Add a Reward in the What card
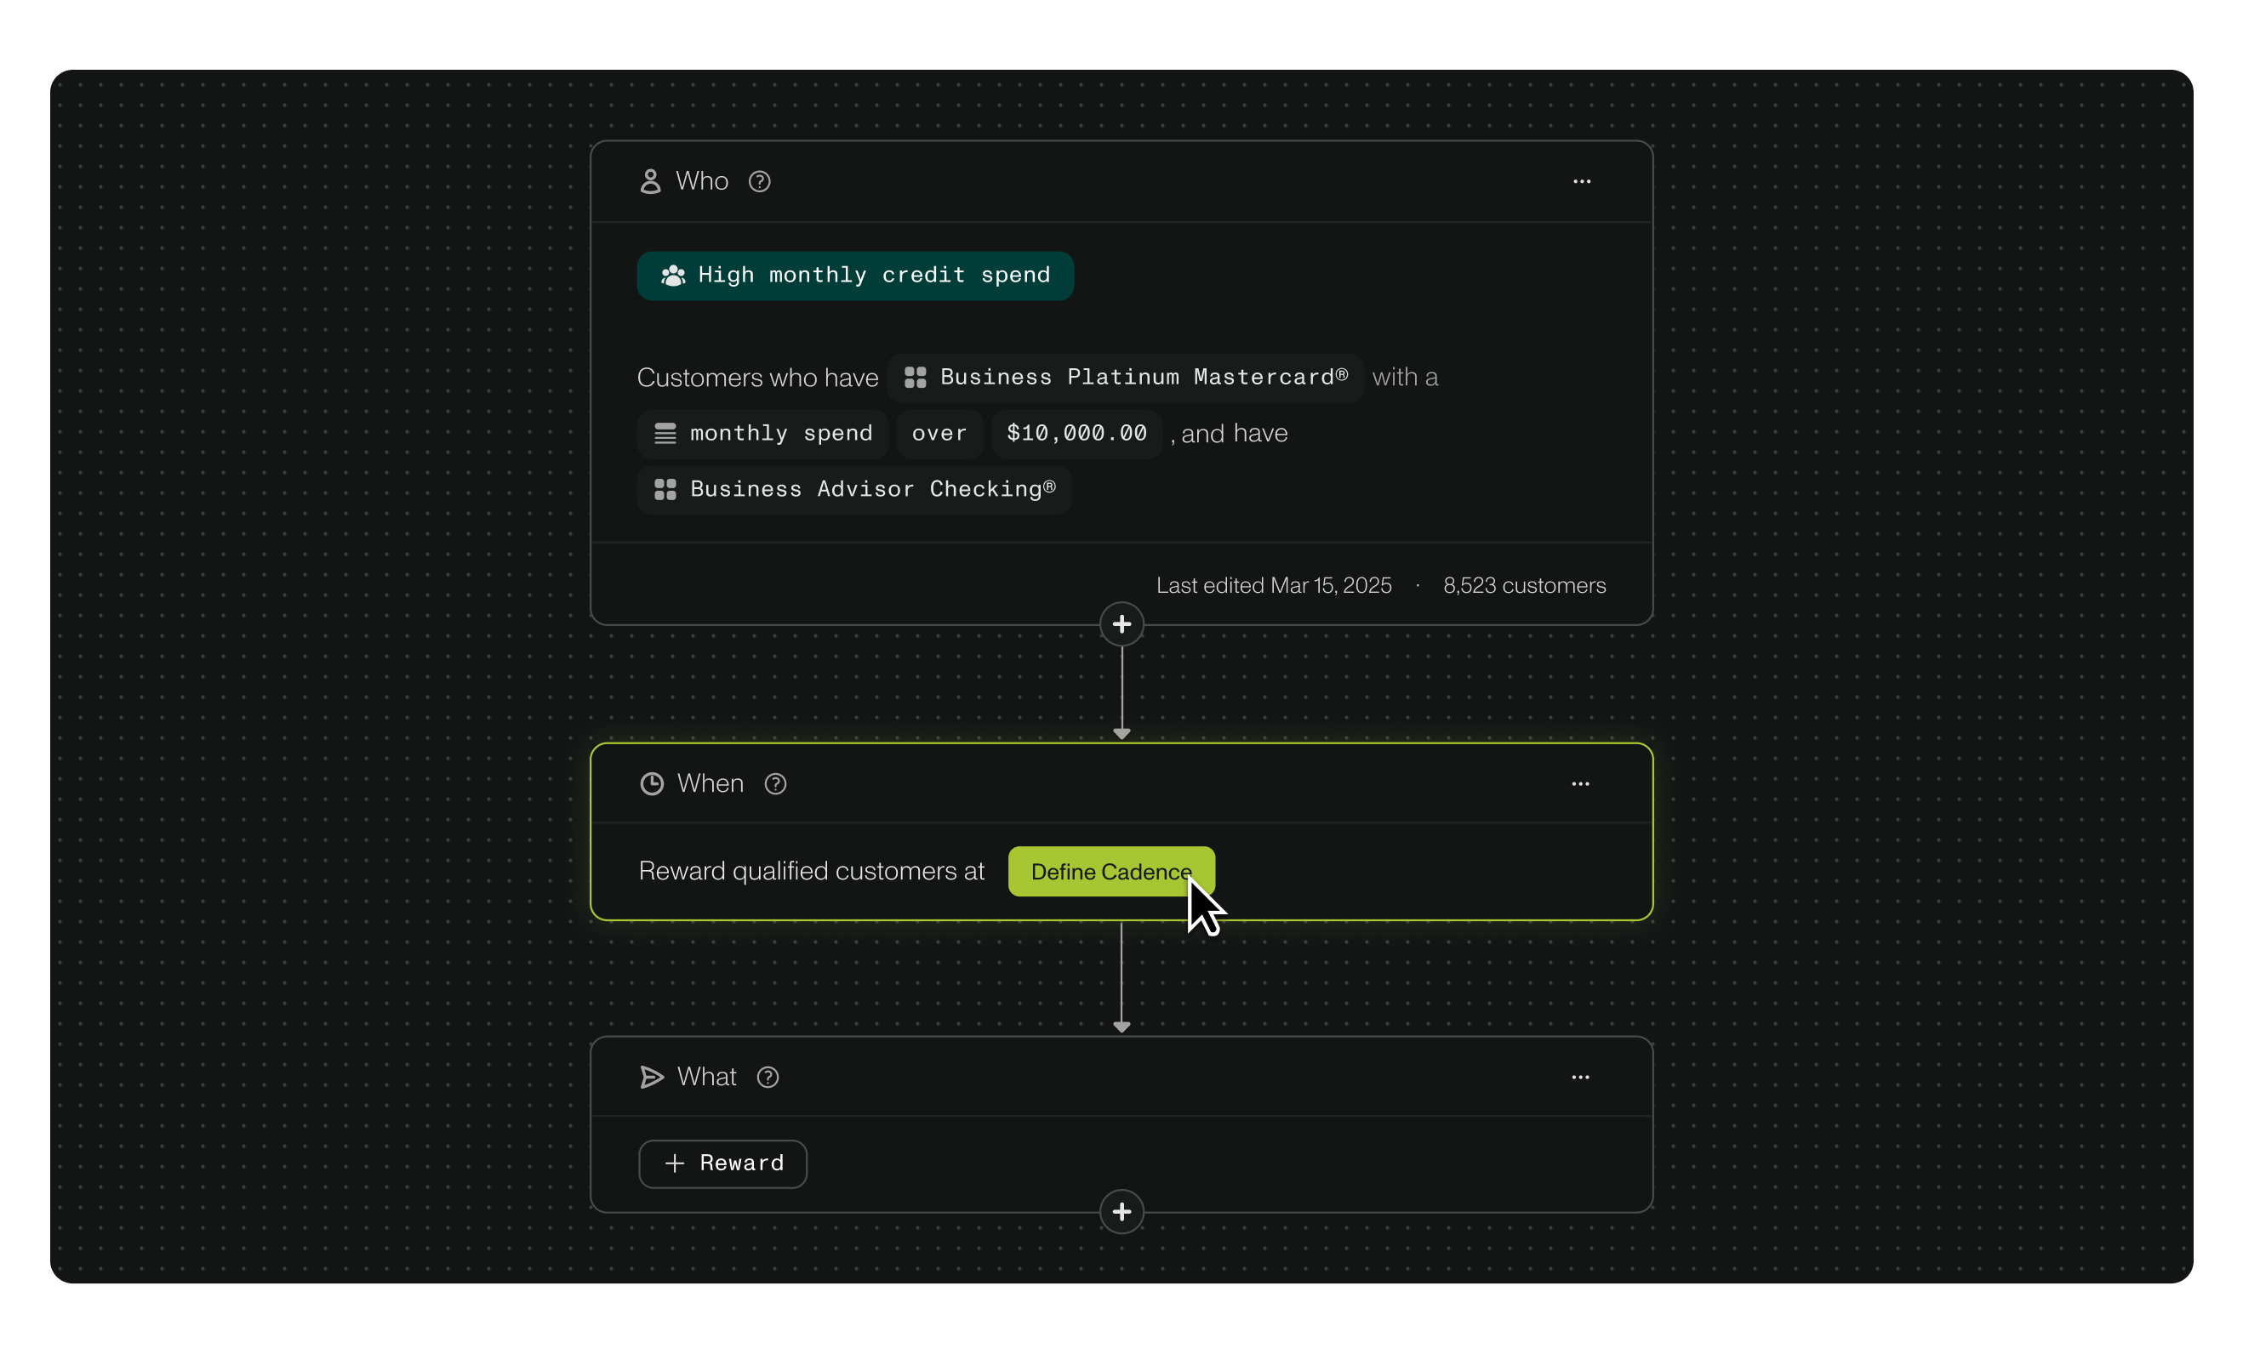Screen dimensions: 2243x1354 coord(722,1163)
